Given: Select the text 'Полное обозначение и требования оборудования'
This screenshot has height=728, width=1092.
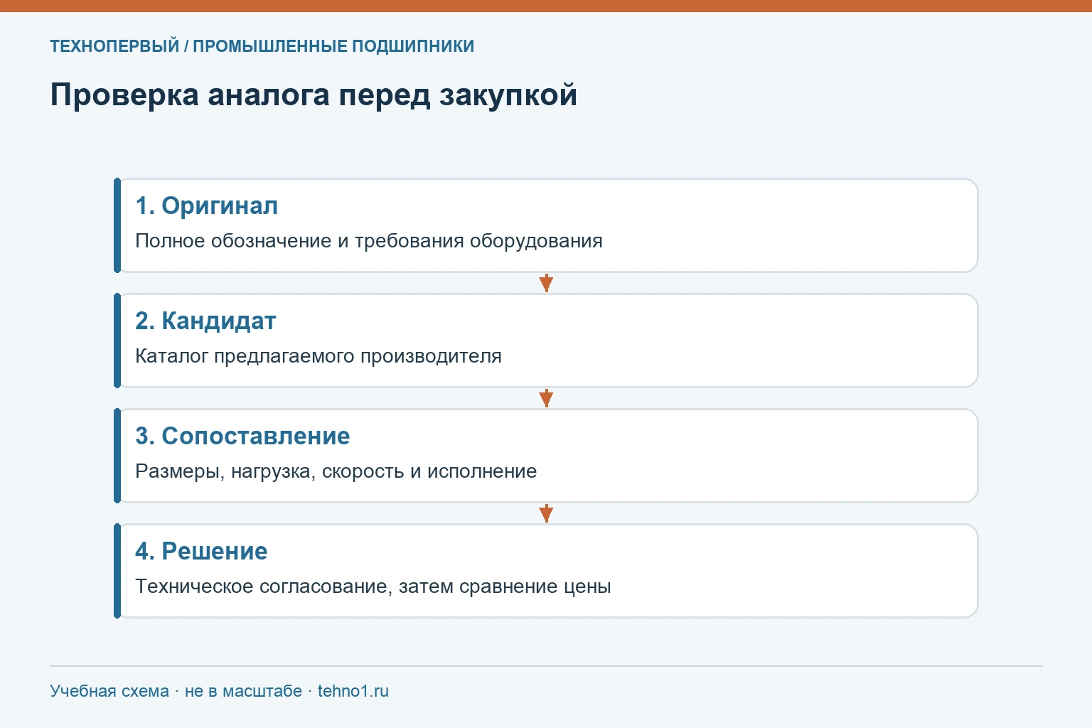Looking at the screenshot, I should tap(369, 241).
